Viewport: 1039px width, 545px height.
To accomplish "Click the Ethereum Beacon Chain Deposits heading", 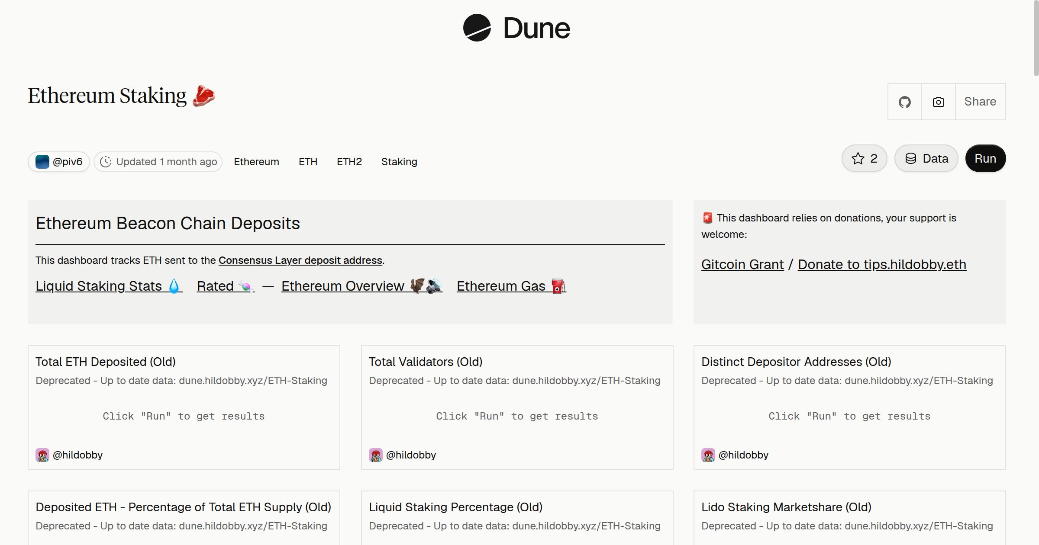I will (x=168, y=223).
